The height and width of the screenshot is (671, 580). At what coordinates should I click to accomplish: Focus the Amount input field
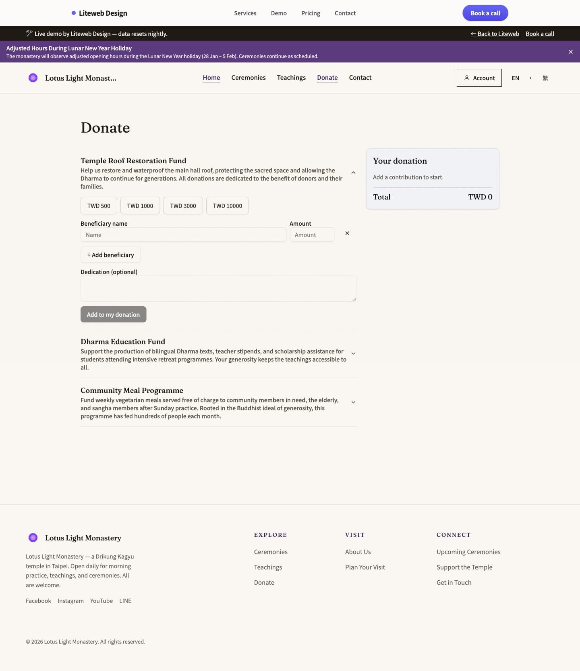pyautogui.click(x=312, y=235)
